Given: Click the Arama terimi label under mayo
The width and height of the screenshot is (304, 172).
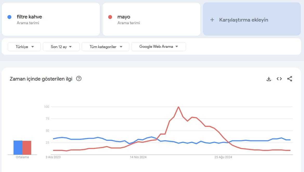Looking at the screenshot, I should (x=128, y=23).
